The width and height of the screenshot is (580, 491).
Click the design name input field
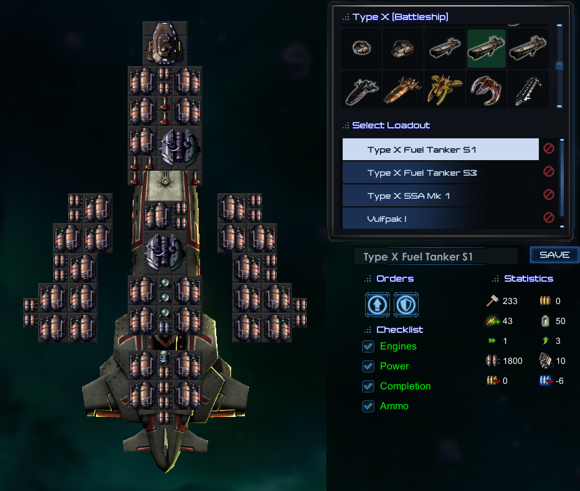coord(436,257)
